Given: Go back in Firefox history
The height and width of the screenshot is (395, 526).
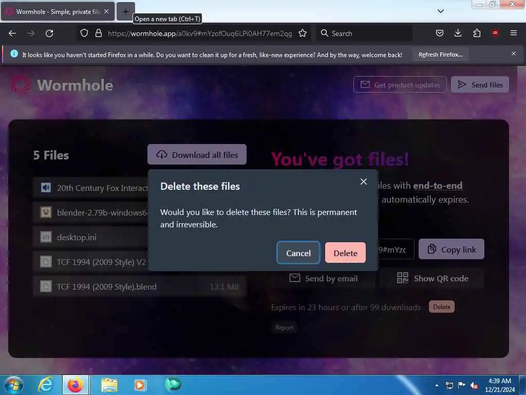Looking at the screenshot, I should [12, 33].
